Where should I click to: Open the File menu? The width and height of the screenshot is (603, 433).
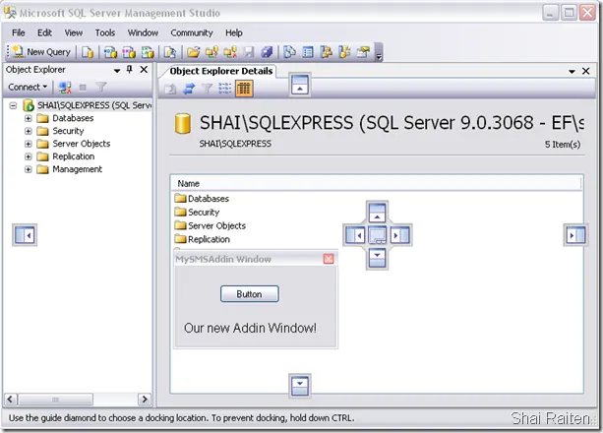pyautogui.click(x=19, y=32)
